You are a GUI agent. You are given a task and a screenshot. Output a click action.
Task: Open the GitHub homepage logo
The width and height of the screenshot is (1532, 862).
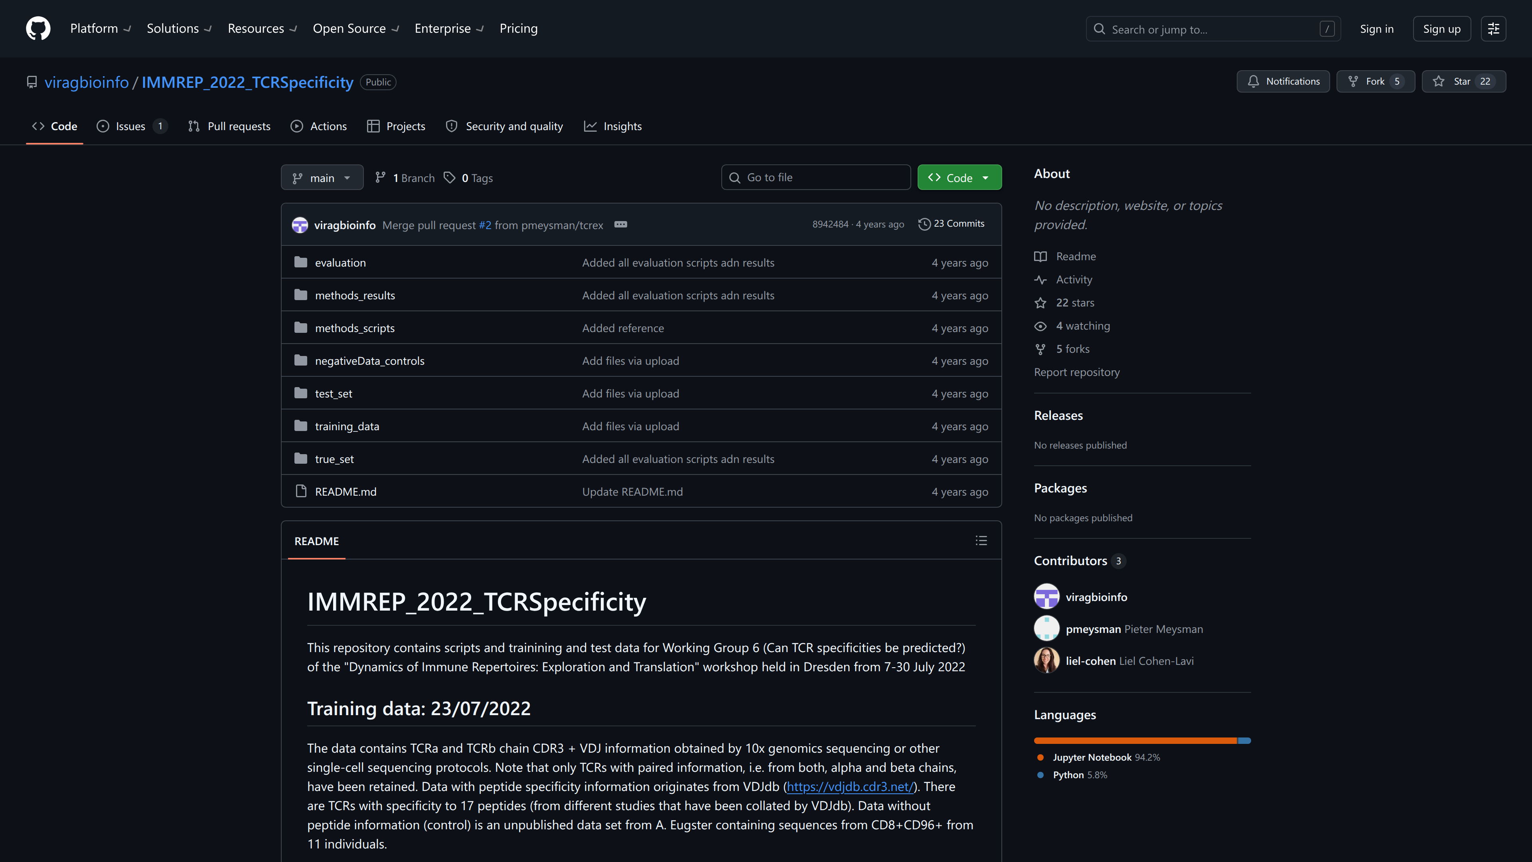click(38, 29)
